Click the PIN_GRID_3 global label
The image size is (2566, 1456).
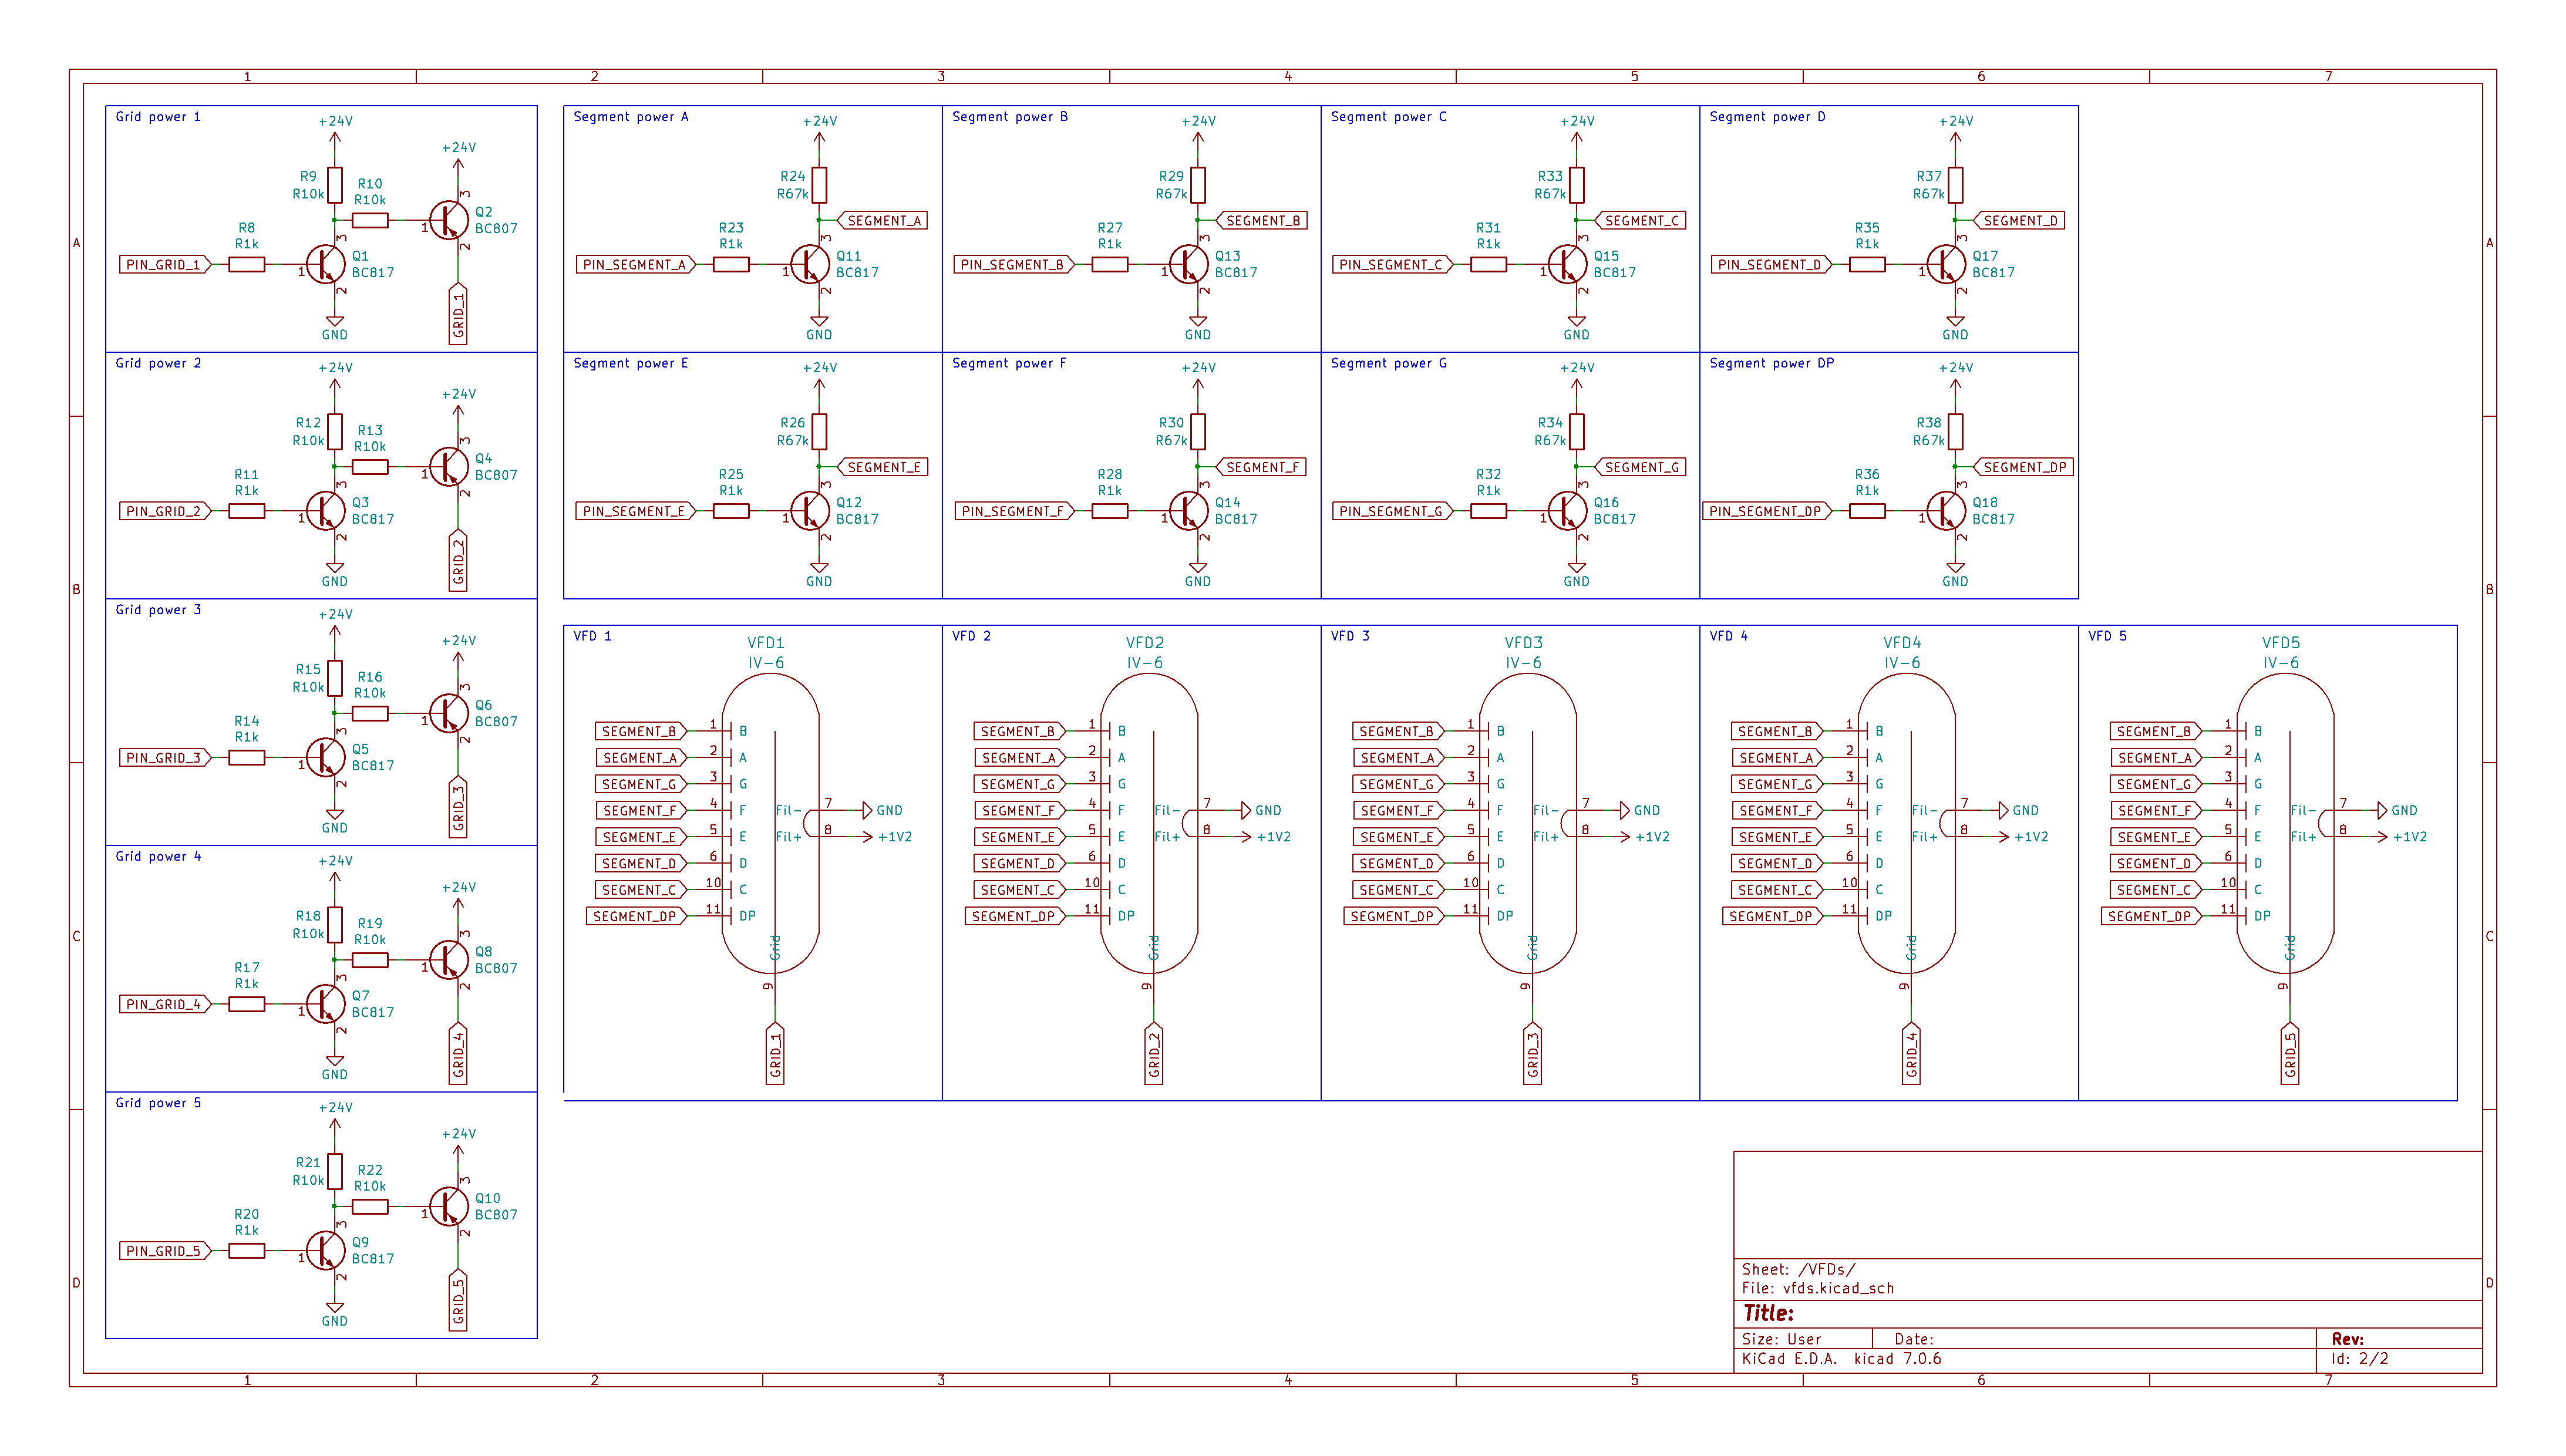[x=164, y=757]
